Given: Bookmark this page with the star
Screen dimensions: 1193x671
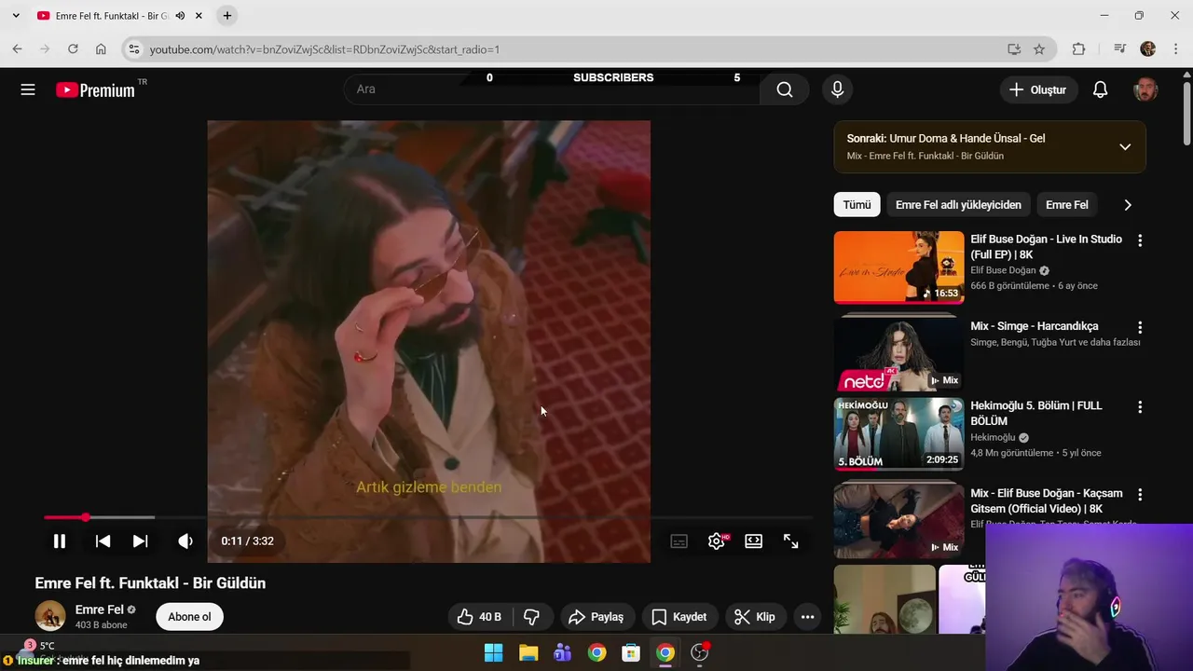Looking at the screenshot, I should (1039, 49).
